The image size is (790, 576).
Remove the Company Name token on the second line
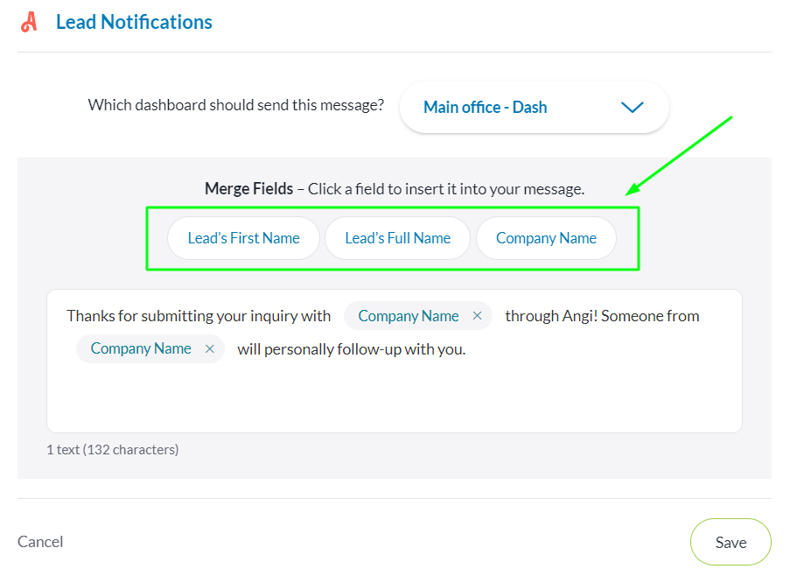coord(210,348)
